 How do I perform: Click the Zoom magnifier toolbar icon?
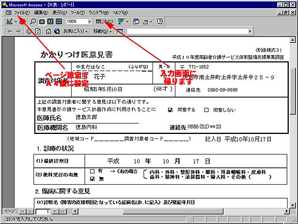pos(33,21)
